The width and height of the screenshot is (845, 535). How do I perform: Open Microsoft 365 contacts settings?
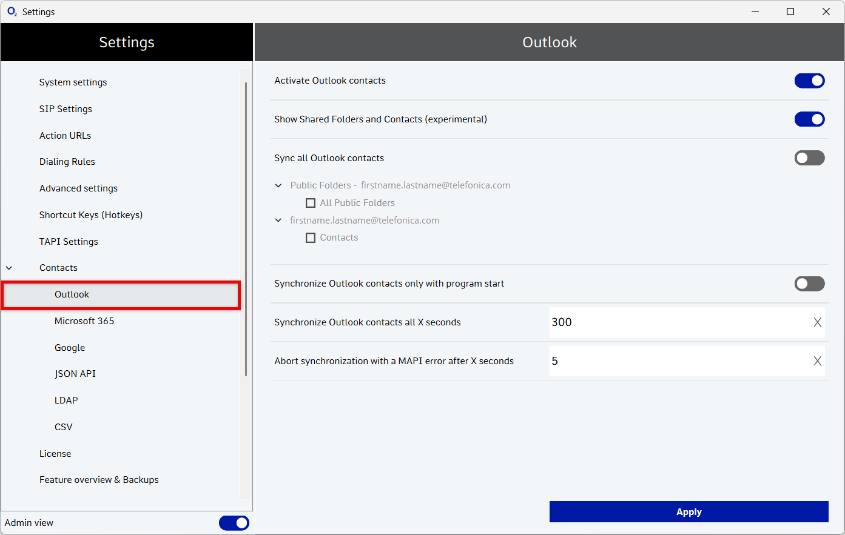point(84,321)
